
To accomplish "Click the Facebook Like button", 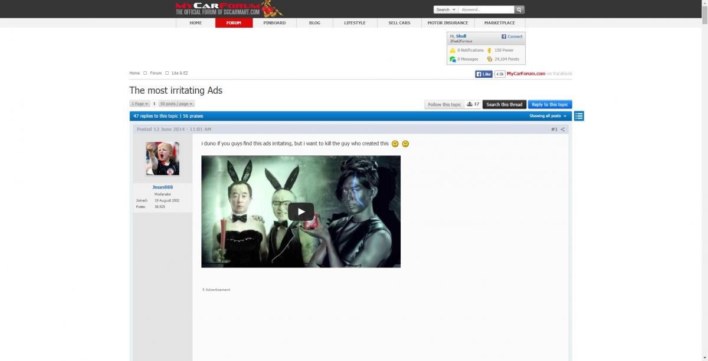I will [x=484, y=74].
